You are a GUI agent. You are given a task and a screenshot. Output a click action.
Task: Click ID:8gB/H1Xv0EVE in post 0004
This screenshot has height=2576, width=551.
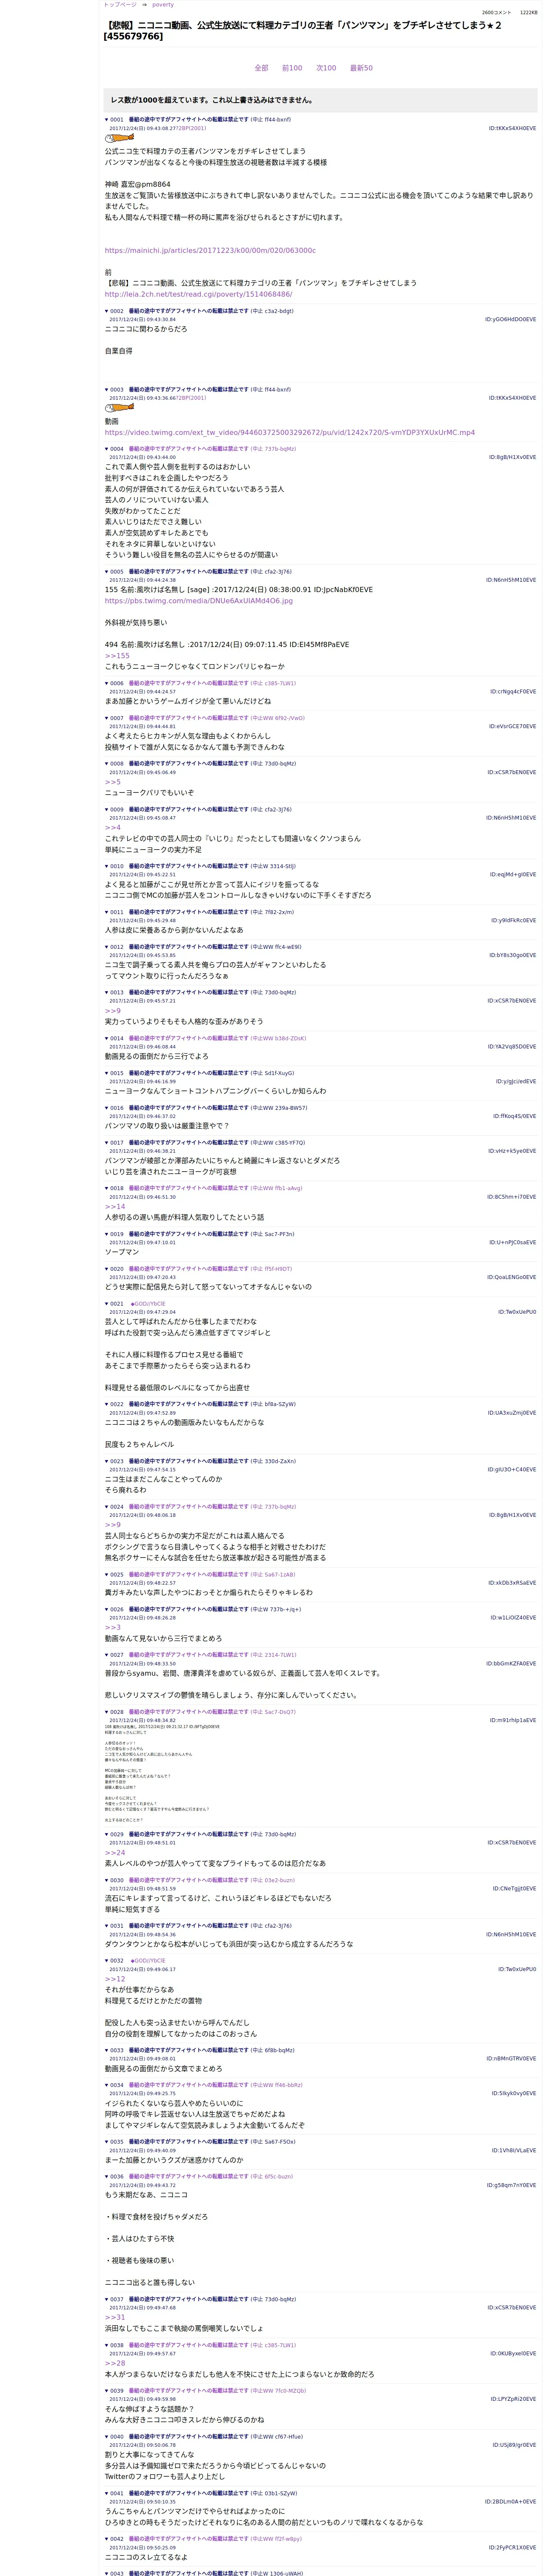pyautogui.click(x=512, y=458)
